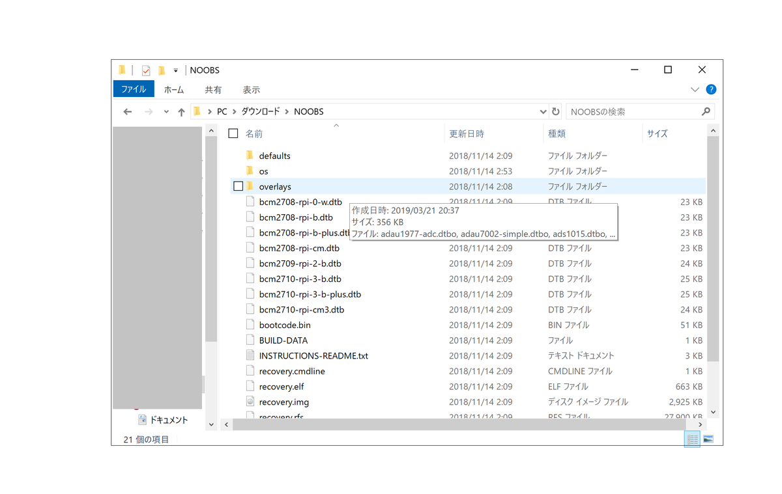The height and width of the screenshot is (494, 782).
Task: Switch to large thumbnails view from status bar
Action: point(708,439)
